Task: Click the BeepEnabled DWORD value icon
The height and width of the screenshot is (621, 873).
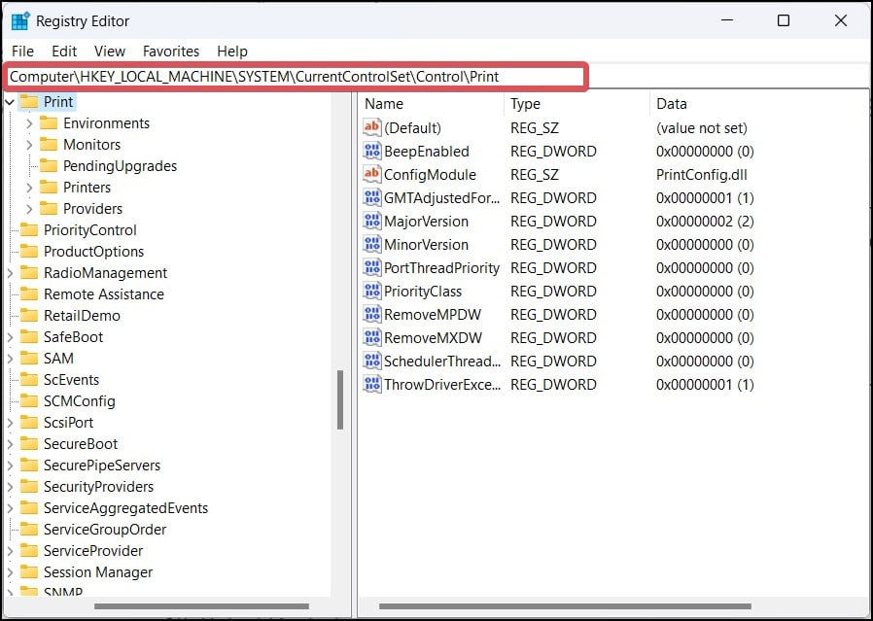Action: point(372,151)
